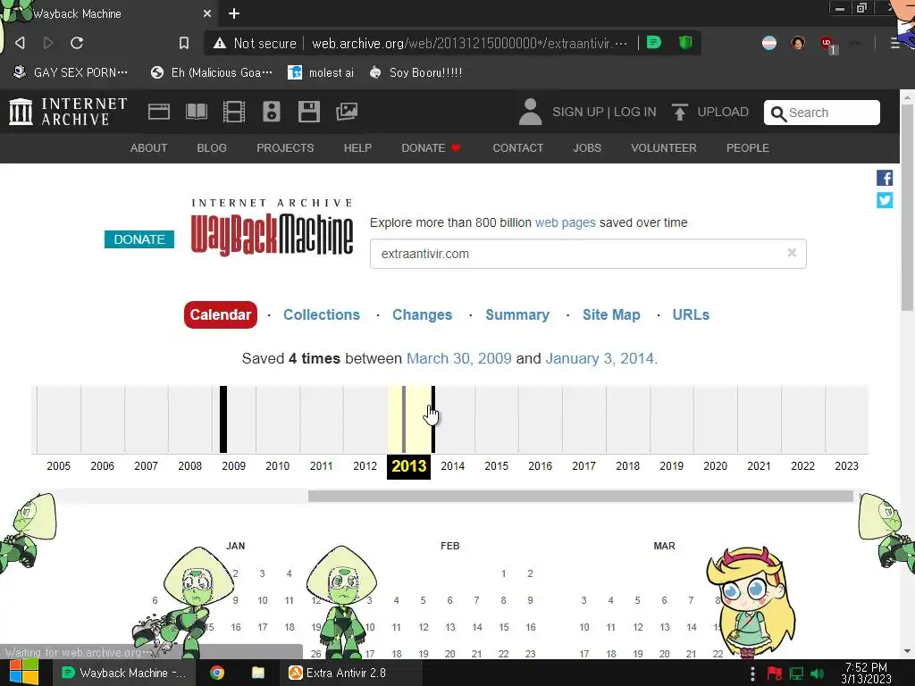The height and width of the screenshot is (686, 915).
Task: Select year 2014 on the timeline
Action: point(453,466)
